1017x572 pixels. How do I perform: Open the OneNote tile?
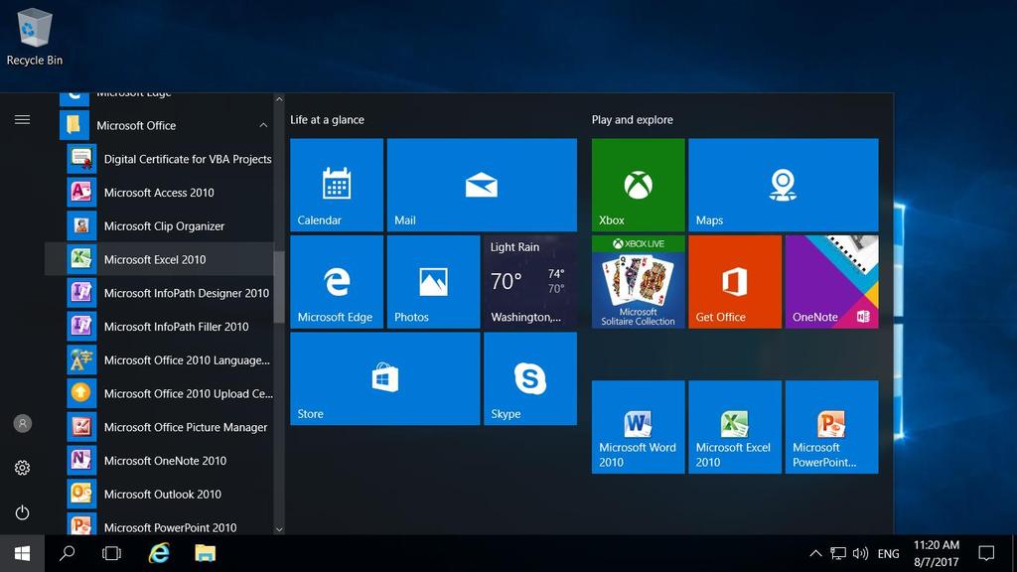[x=831, y=281]
